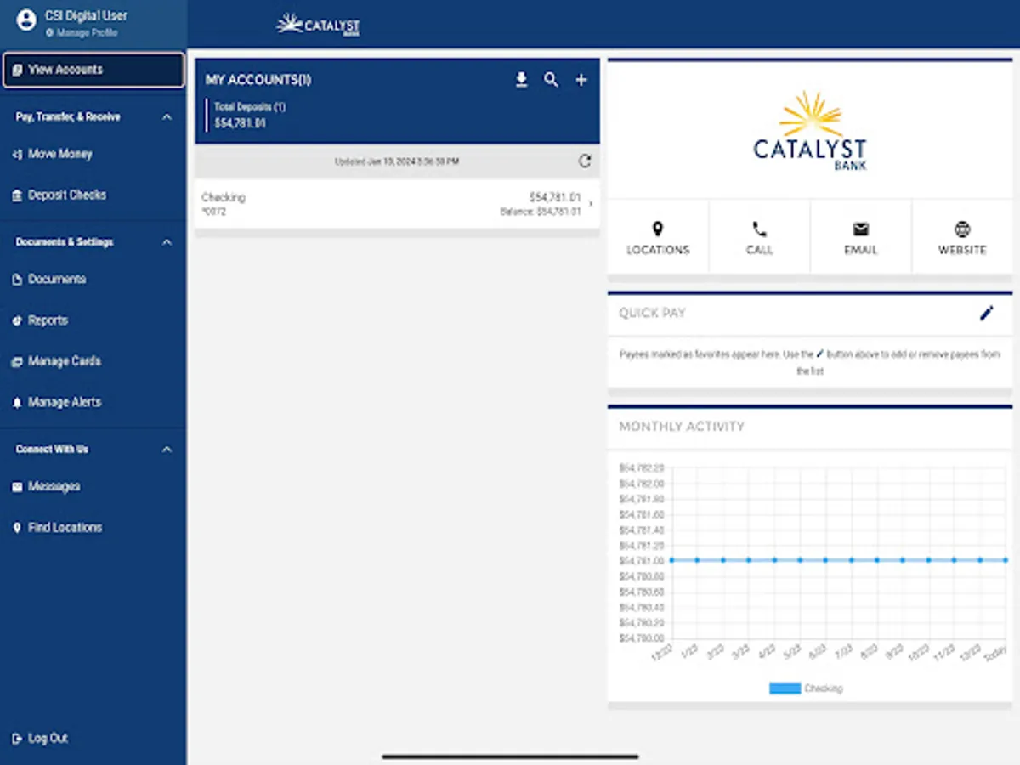This screenshot has width=1020, height=765.
Task: Collapse the Pay, Transfer, & Receive section
Action: click(x=167, y=116)
